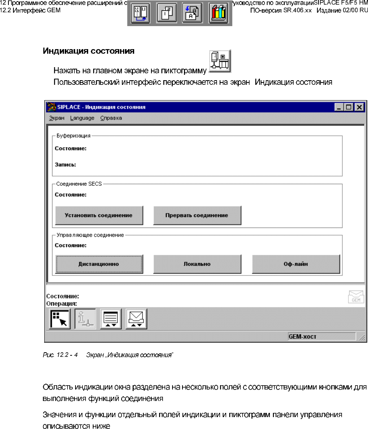This screenshot has width=368, height=429.
Task: Click the Операция: label above the bottom toolbar
Action: (61, 304)
